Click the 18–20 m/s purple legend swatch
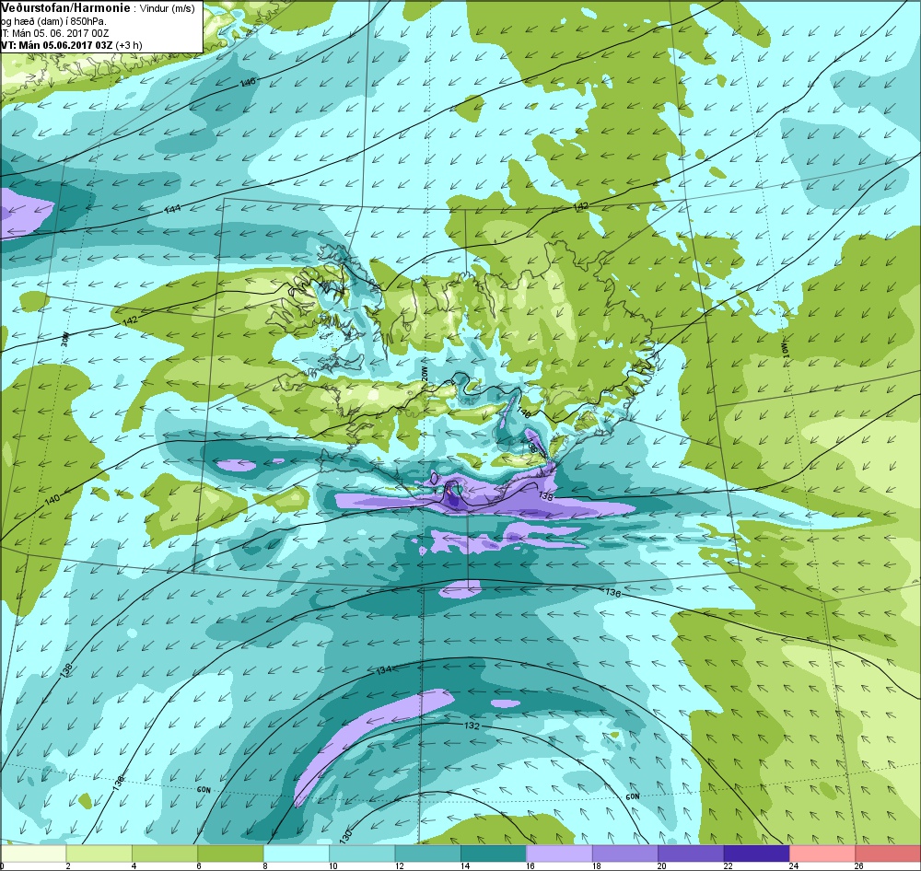This screenshot has height=871, width=921. click(x=625, y=854)
